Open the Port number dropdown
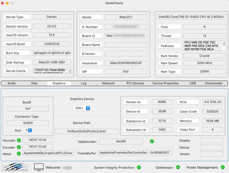 [28, 130]
